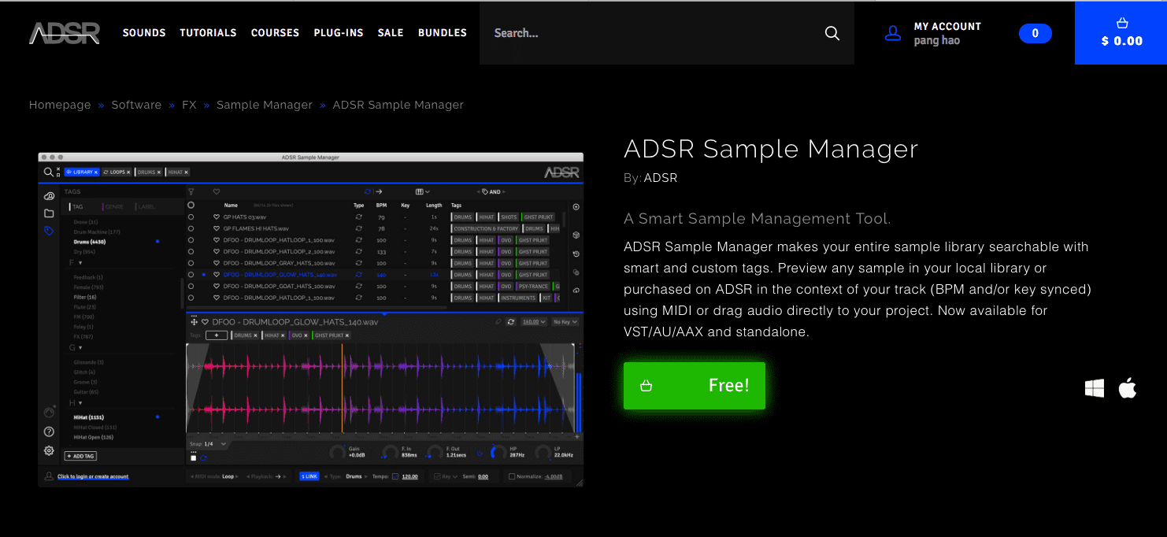Select the circle for GP FLAMES HI HATS.wav row
The height and width of the screenshot is (537, 1167).
coord(191,228)
